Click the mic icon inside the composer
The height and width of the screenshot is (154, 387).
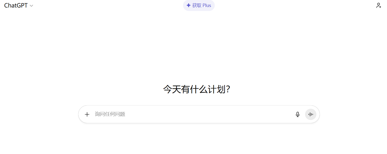[298, 114]
